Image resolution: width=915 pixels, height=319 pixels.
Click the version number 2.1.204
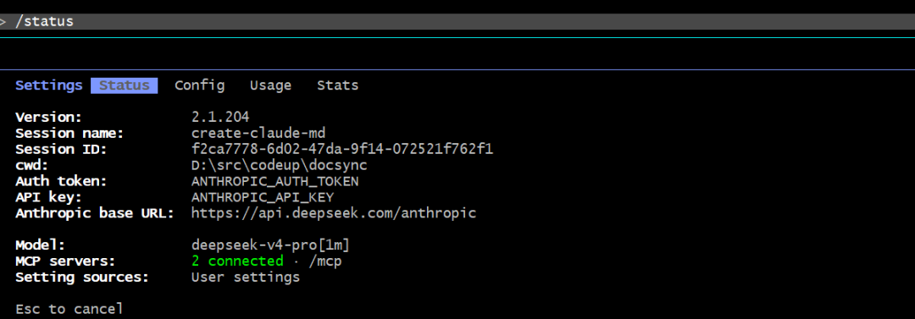[220, 118]
